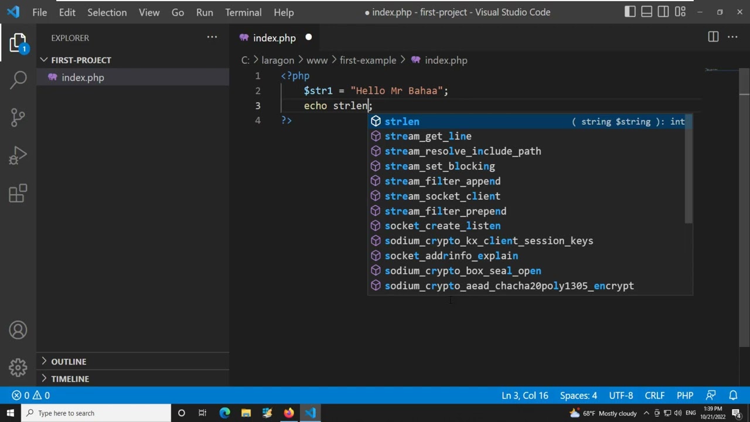Change line endings via CRLF
750x422 pixels.
point(654,396)
